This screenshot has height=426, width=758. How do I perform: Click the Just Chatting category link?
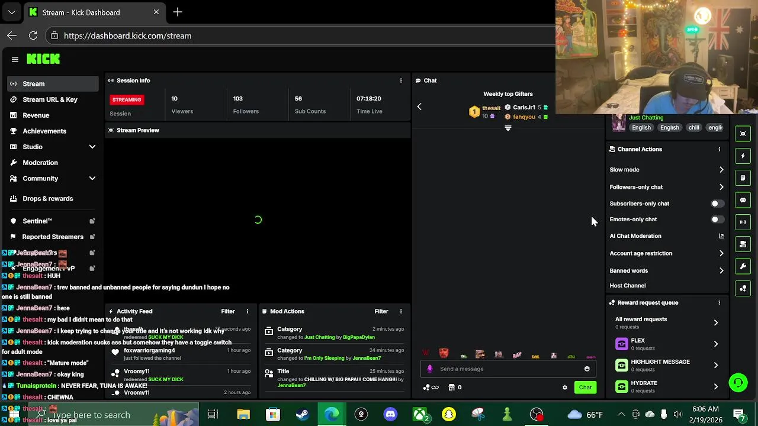pos(646,118)
